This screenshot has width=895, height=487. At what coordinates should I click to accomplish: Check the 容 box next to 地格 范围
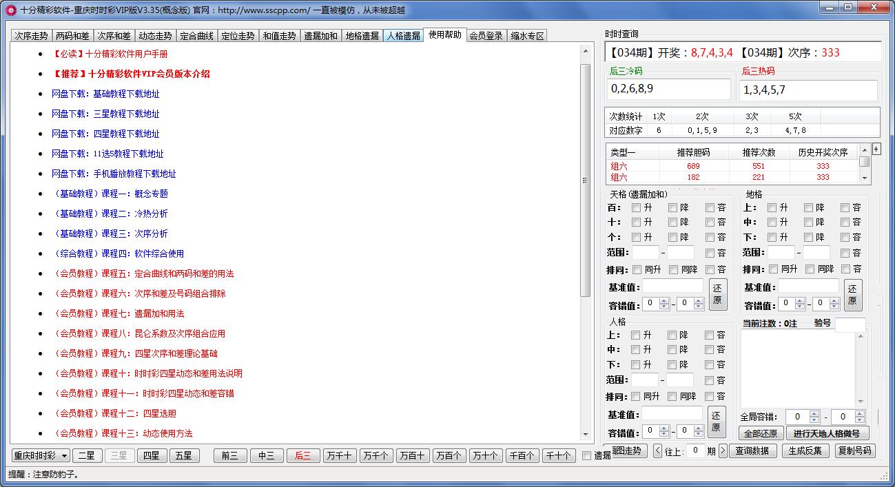click(845, 252)
